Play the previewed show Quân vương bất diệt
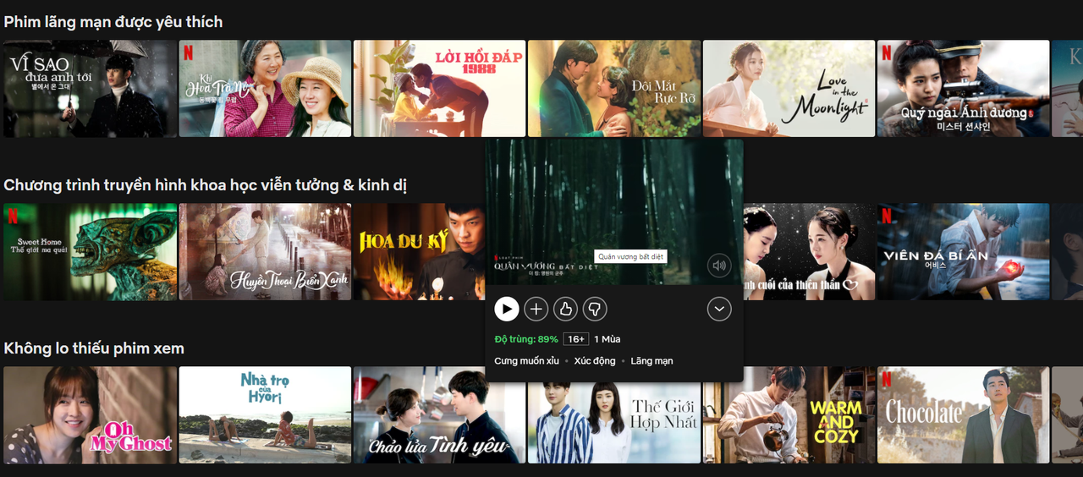1083x477 pixels. point(506,309)
